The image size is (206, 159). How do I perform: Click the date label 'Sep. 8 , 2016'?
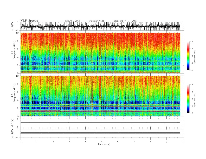click(73, 21)
